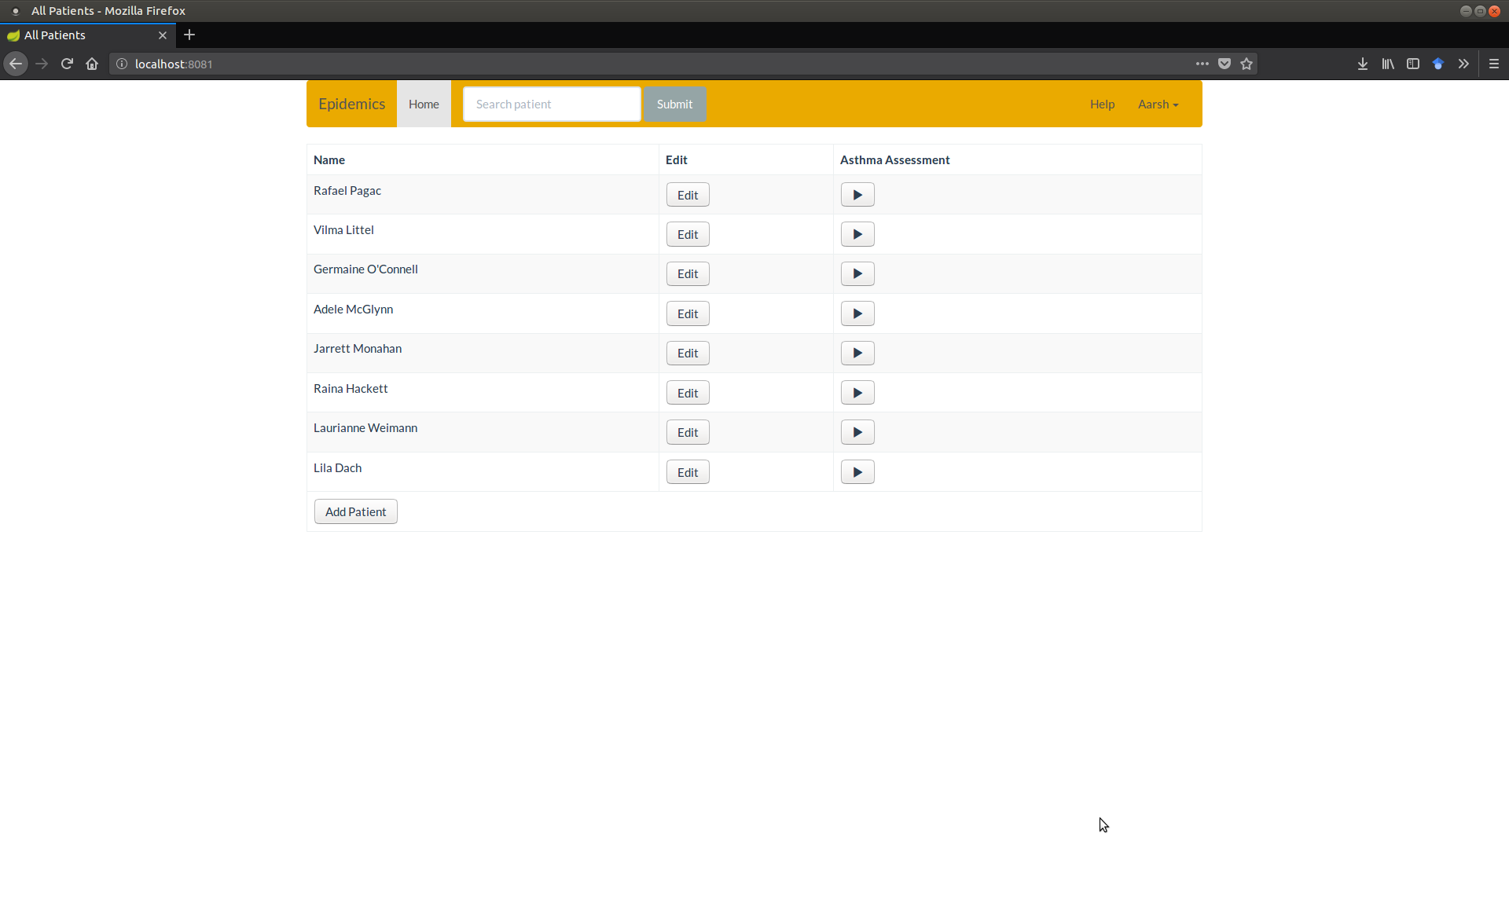
Task: Open the Firefox library icon
Action: tap(1388, 64)
